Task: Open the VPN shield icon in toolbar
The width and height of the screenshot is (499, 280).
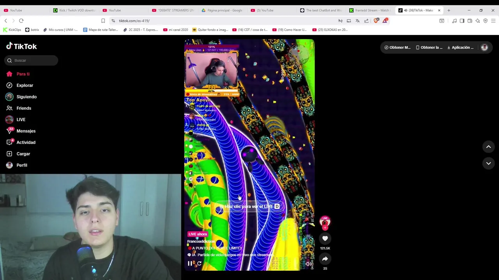Action: pos(485,21)
